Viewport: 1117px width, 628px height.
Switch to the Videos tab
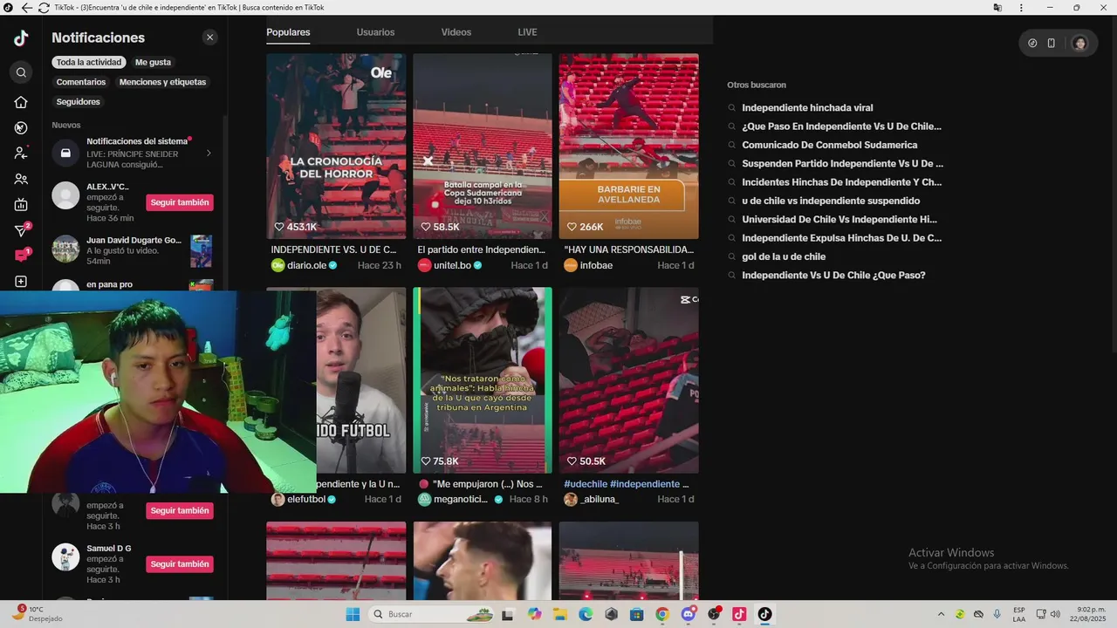[456, 32]
